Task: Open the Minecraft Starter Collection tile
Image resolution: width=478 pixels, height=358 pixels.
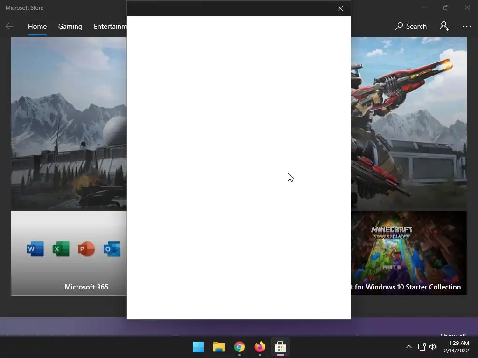Action: [x=409, y=253]
